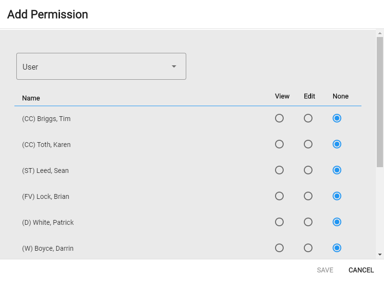Select View for Briggs, Tim
Viewport: 384px width, 281px height.
(x=279, y=118)
